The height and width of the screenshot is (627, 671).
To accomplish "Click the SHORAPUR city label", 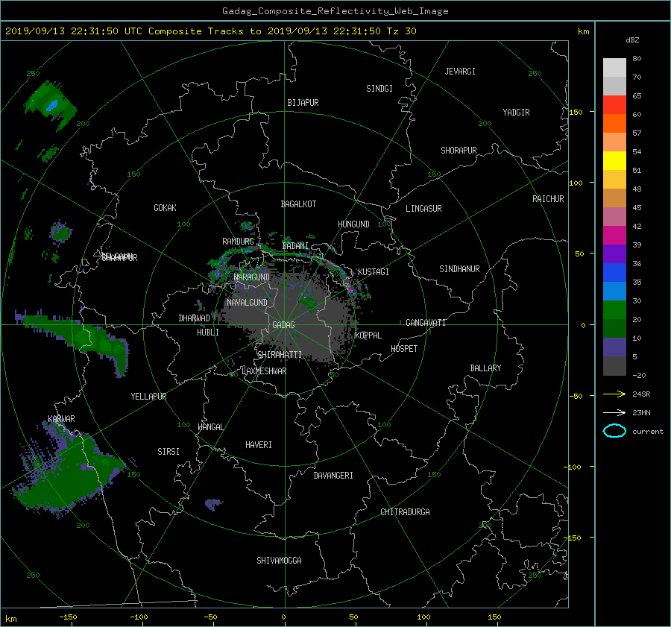I will [459, 151].
